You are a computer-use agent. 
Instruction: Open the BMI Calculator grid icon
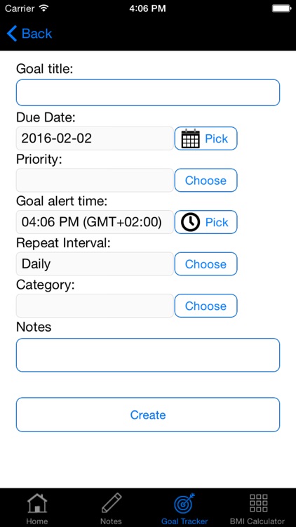click(x=258, y=503)
